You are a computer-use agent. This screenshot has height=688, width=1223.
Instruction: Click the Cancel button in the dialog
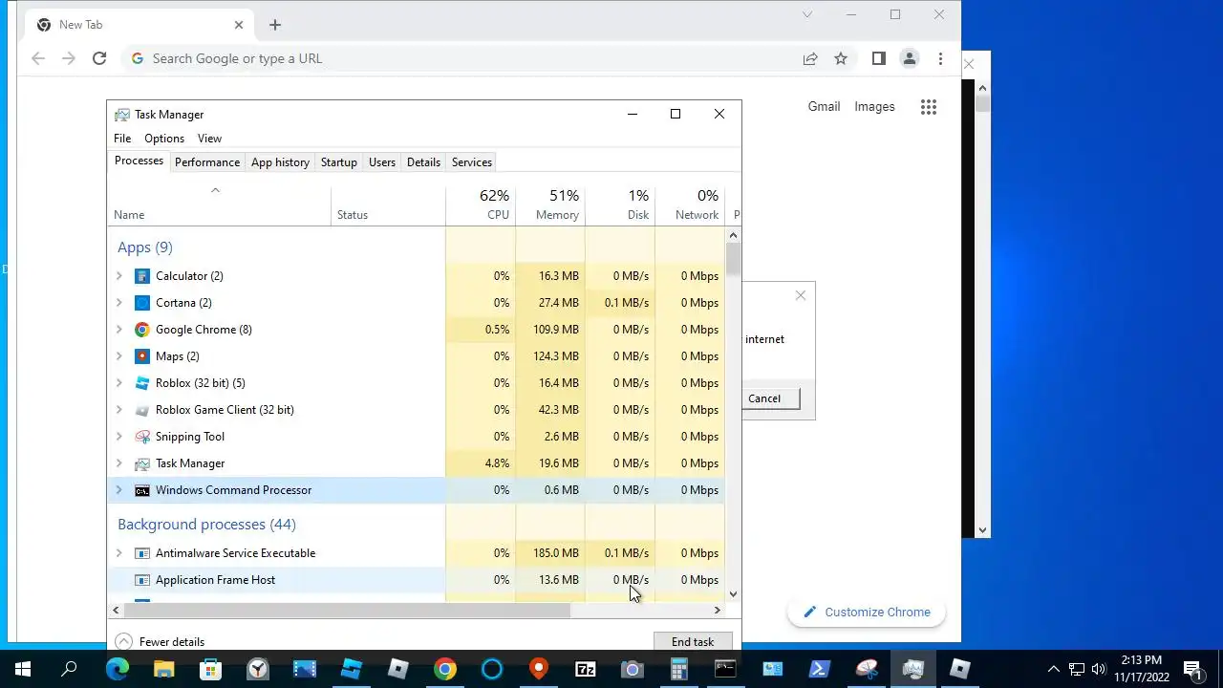[764, 398]
